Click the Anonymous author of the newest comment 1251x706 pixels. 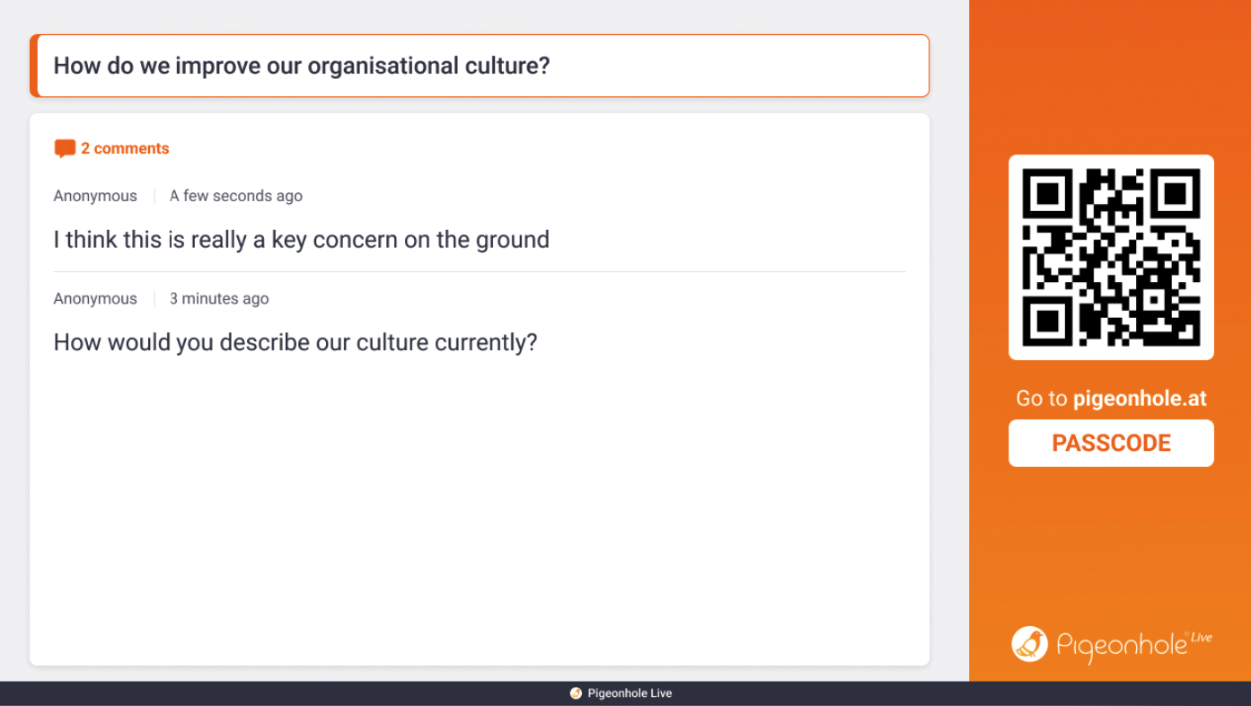click(95, 196)
